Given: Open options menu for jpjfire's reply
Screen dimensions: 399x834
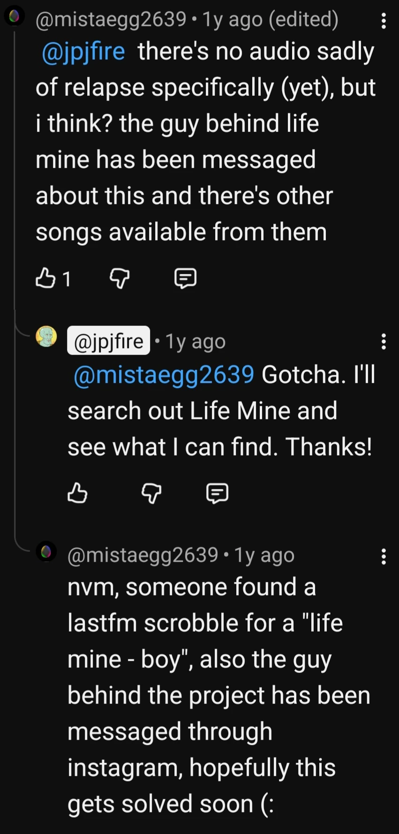Looking at the screenshot, I should pyautogui.click(x=384, y=341).
